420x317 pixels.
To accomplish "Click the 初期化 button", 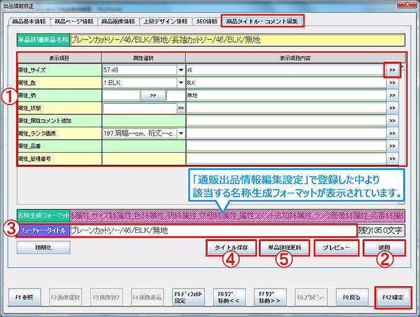I will coord(43,247).
